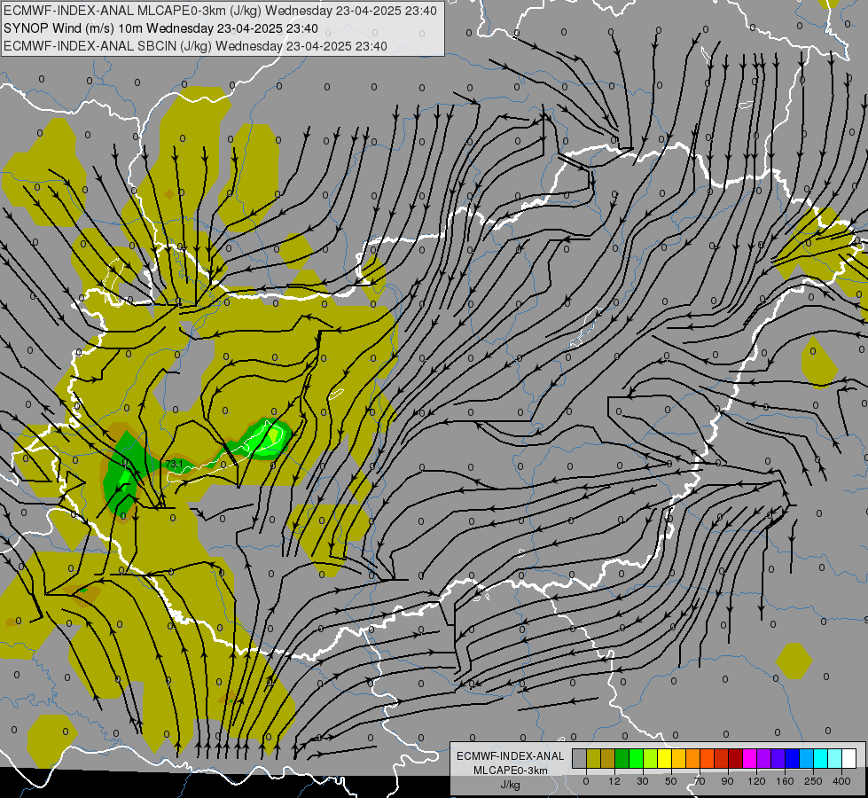Select the pure yellow legend swatch

click(665, 758)
